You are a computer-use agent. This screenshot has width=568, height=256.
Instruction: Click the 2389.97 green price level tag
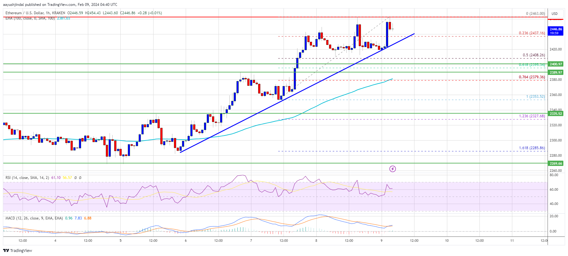[x=556, y=72]
